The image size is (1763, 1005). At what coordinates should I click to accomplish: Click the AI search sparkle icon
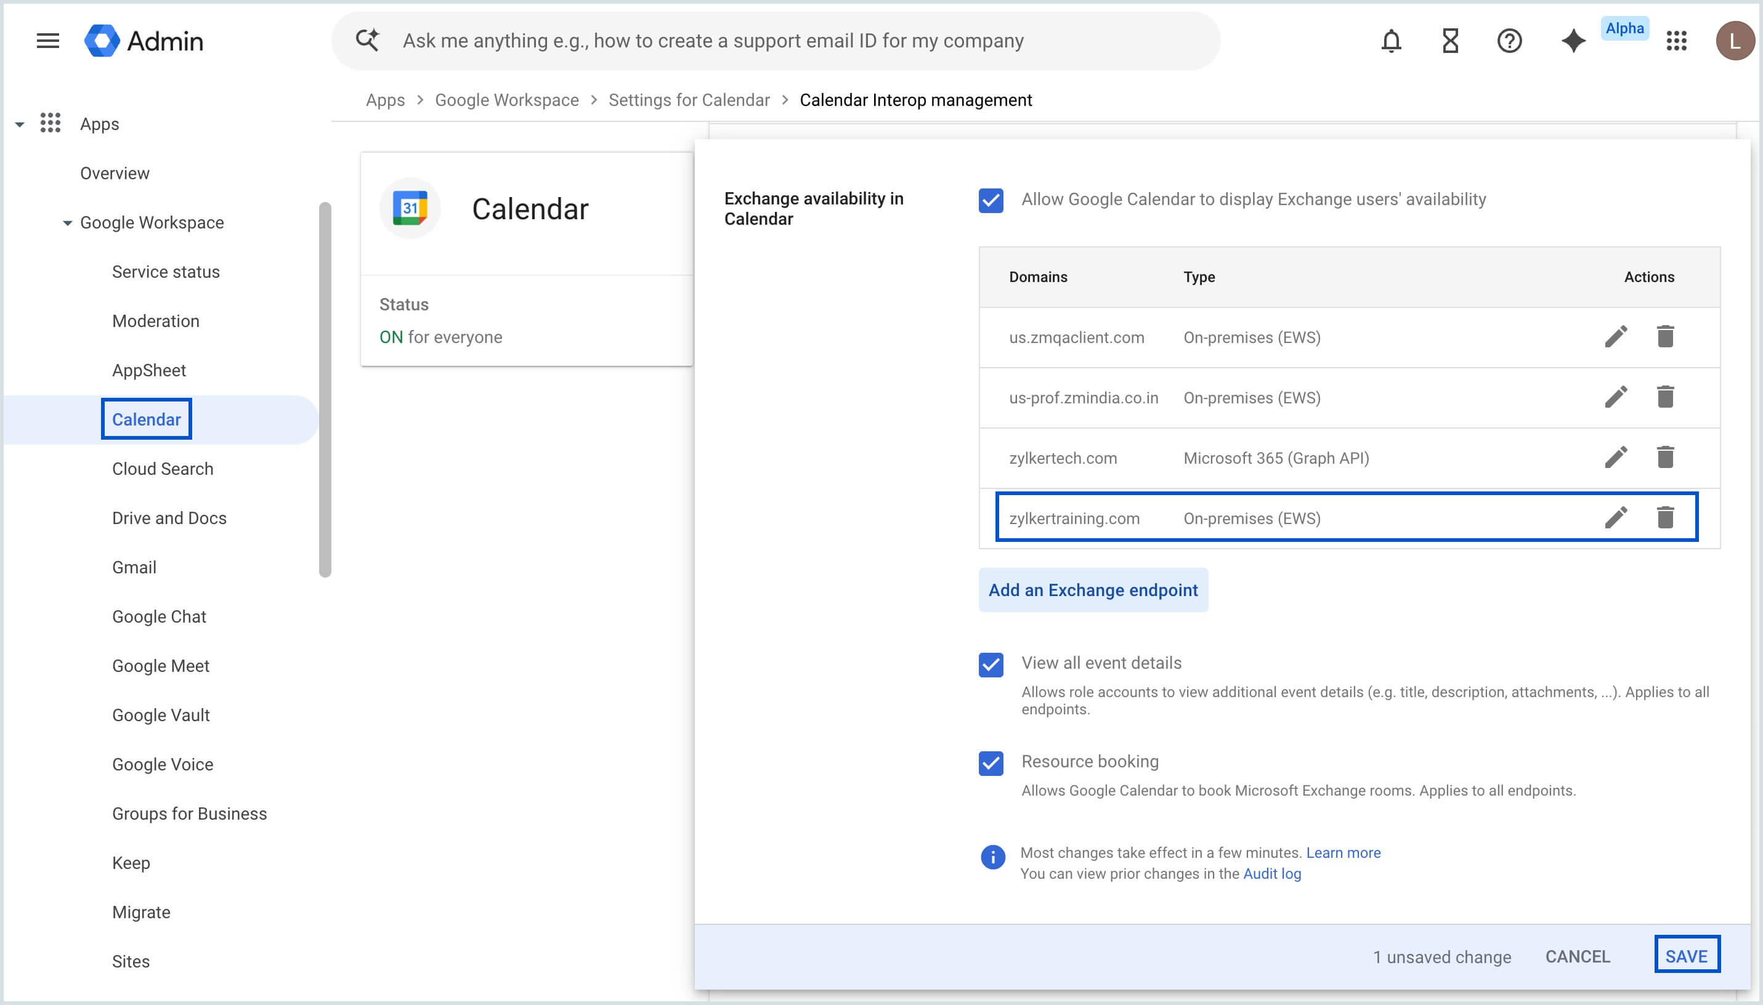click(x=367, y=40)
